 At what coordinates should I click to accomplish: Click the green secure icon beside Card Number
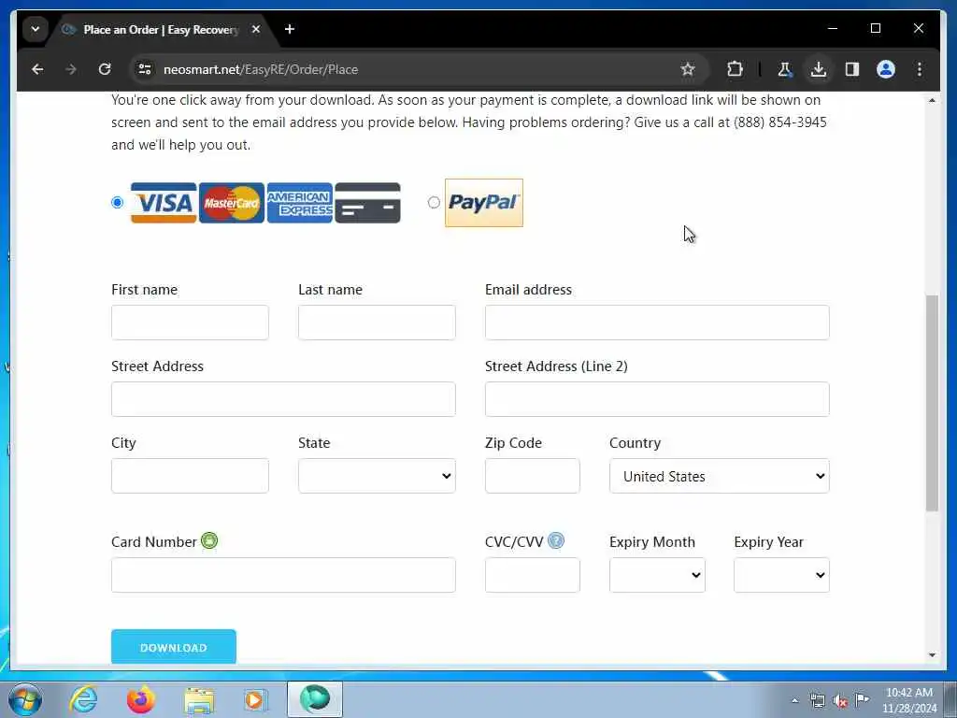(209, 540)
